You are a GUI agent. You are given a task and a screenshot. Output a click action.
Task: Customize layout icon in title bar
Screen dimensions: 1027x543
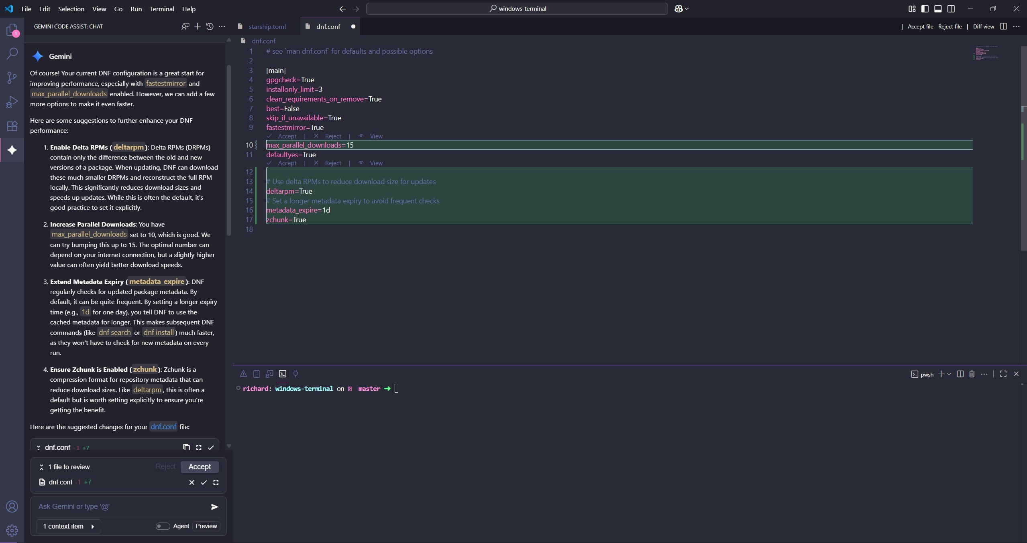click(912, 9)
